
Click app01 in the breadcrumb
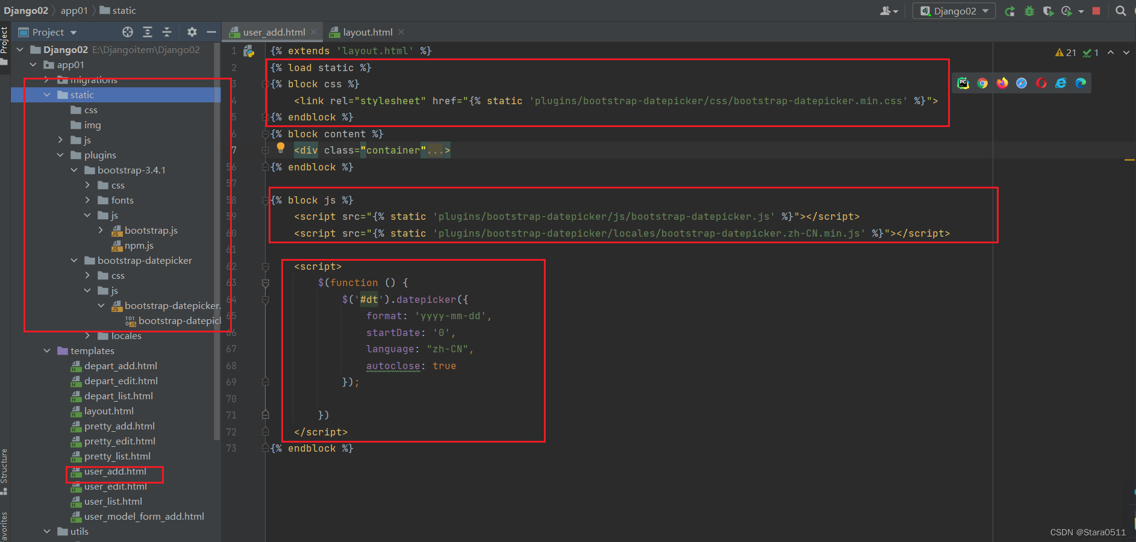tap(74, 10)
